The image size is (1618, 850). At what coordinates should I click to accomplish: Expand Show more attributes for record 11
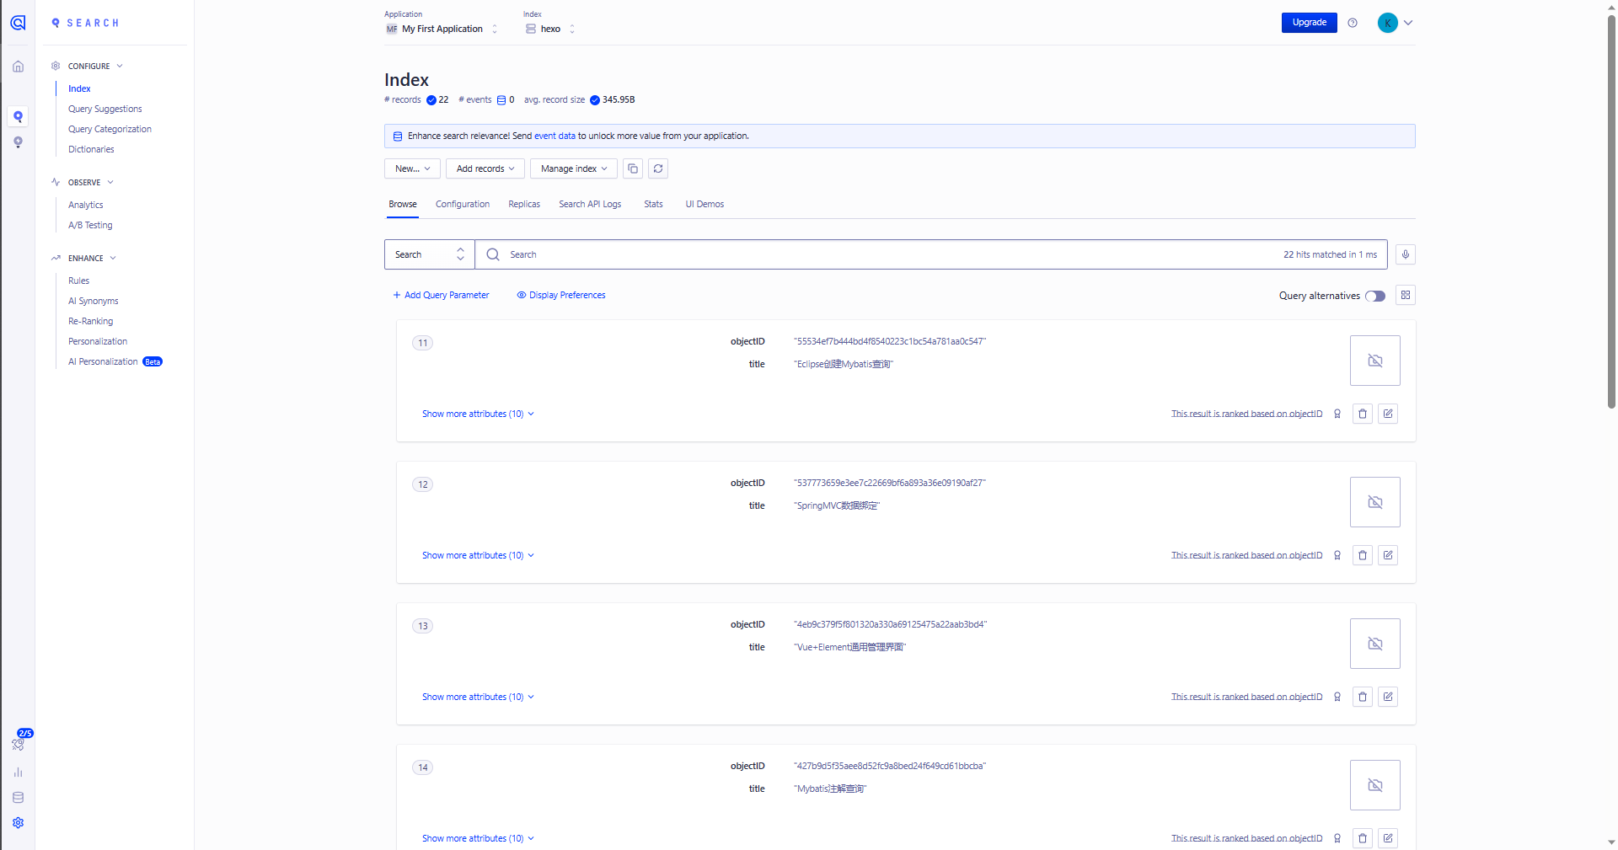pos(478,414)
